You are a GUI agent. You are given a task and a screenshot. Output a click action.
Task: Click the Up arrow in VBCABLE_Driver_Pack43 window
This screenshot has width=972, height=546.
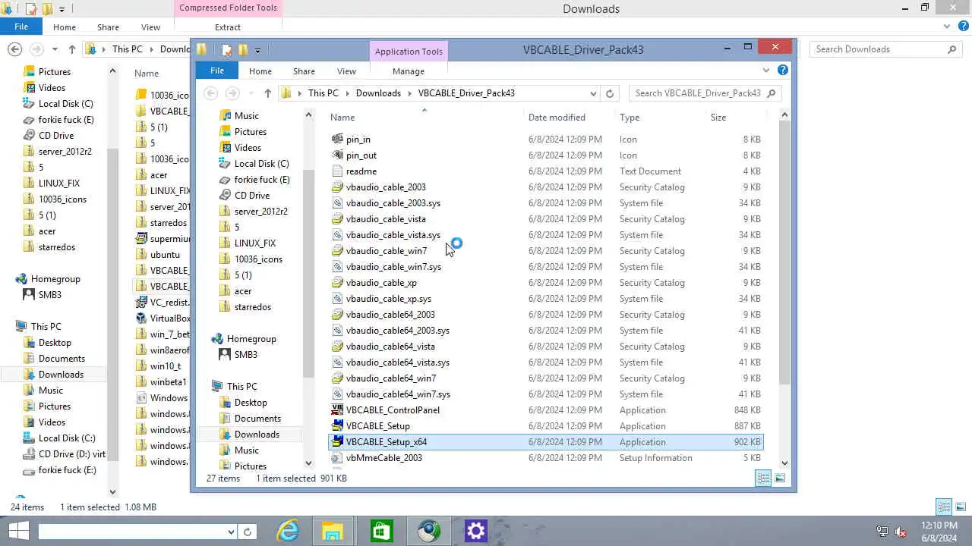point(267,93)
